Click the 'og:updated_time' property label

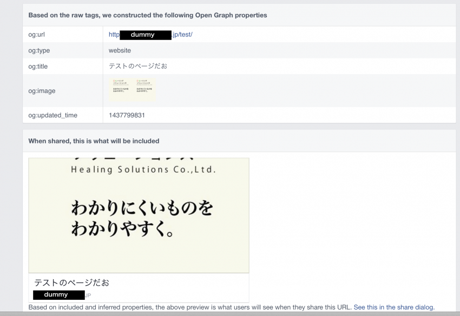point(53,115)
